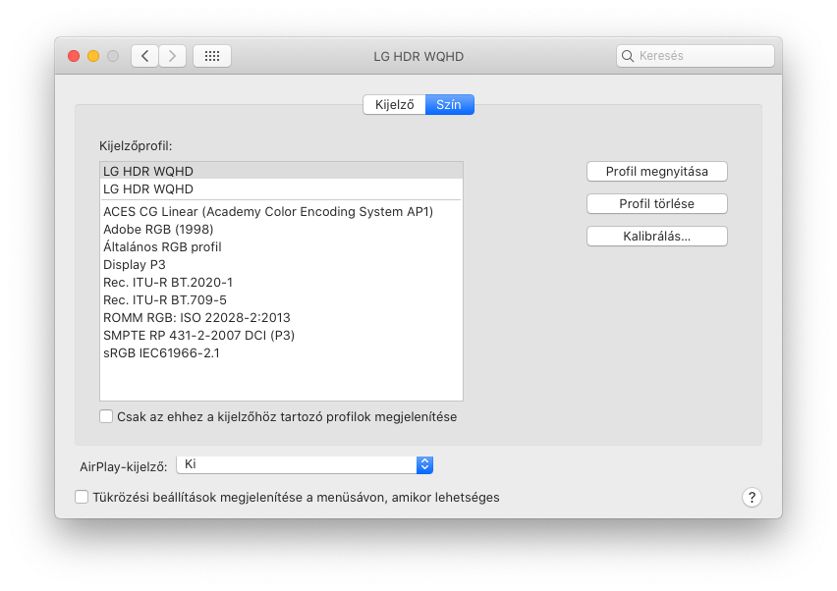
Task: Minimize window with the yellow button
Action: point(93,56)
